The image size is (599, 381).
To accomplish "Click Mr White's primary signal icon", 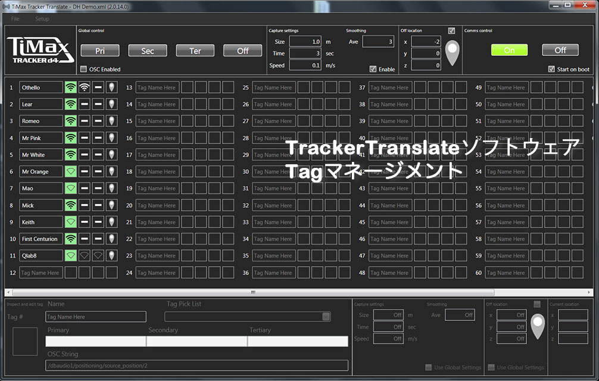I will pyautogui.click(x=71, y=155).
